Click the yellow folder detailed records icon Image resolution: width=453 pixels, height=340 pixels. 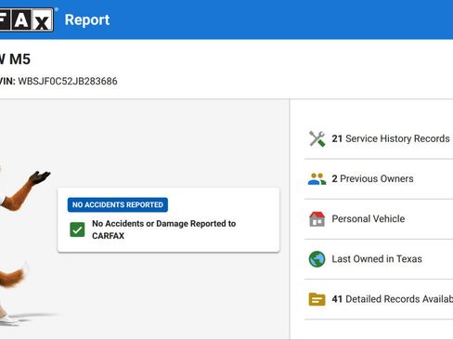[317, 299]
